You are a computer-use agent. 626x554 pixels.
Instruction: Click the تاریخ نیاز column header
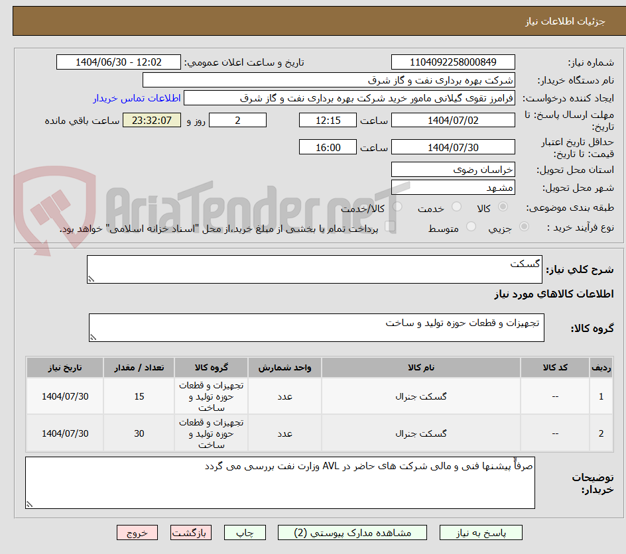point(65,368)
